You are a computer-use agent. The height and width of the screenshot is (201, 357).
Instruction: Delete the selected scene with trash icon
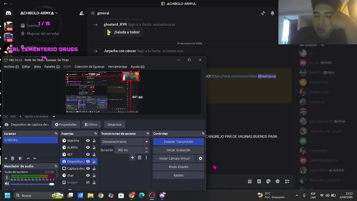pyautogui.click(x=13, y=158)
